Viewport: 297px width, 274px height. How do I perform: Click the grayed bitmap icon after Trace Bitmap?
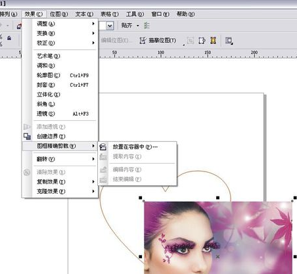click(191, 41)
